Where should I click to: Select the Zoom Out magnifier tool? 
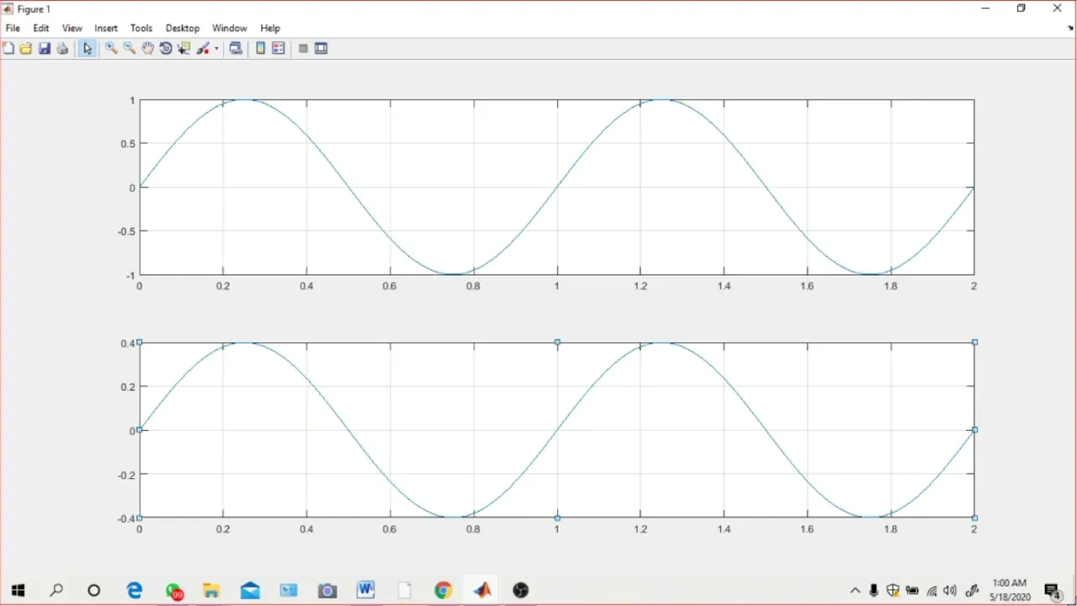(130, 49)
